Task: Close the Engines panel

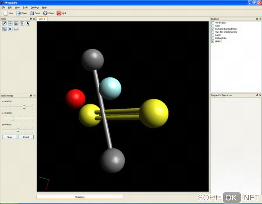Action: pyautogui.click(x=260, y=19)
